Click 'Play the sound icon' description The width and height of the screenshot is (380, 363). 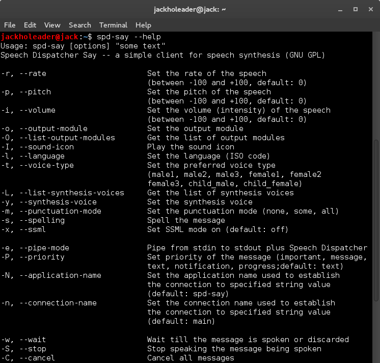[x=191, y=147]
